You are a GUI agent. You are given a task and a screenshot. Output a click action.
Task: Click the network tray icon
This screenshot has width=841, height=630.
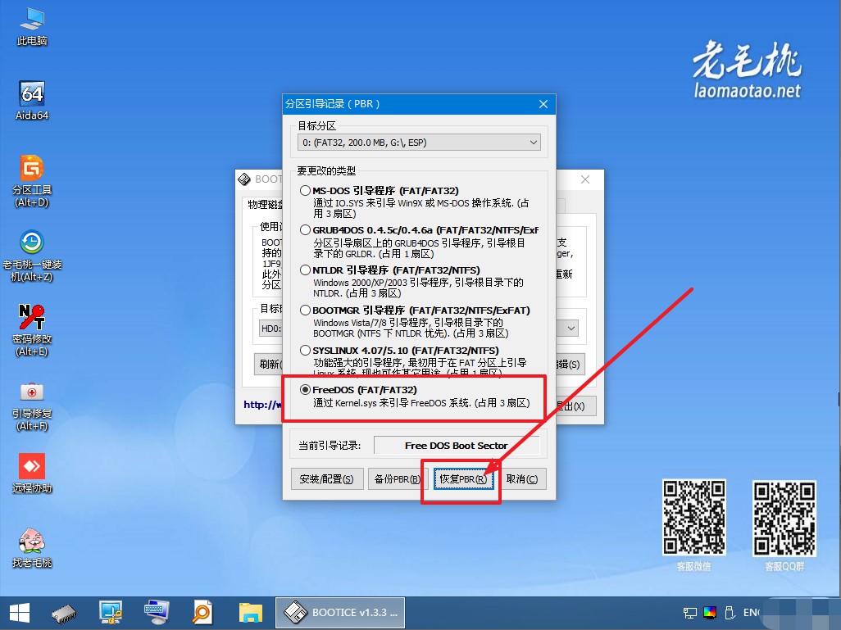[x=689, y=612]
